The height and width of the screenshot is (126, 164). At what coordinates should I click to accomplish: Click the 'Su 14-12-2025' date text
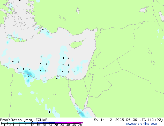click(109, 120)
